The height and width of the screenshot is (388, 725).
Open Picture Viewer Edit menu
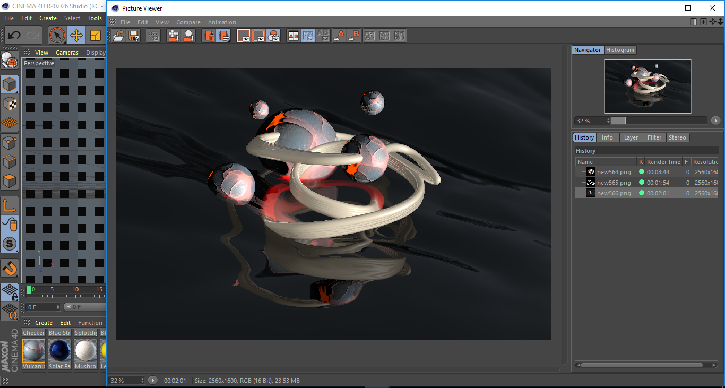pos(143,22)
